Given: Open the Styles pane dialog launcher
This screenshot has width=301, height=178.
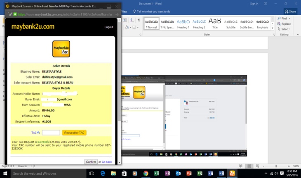Looking at the screenshot, I should [274, 35].
